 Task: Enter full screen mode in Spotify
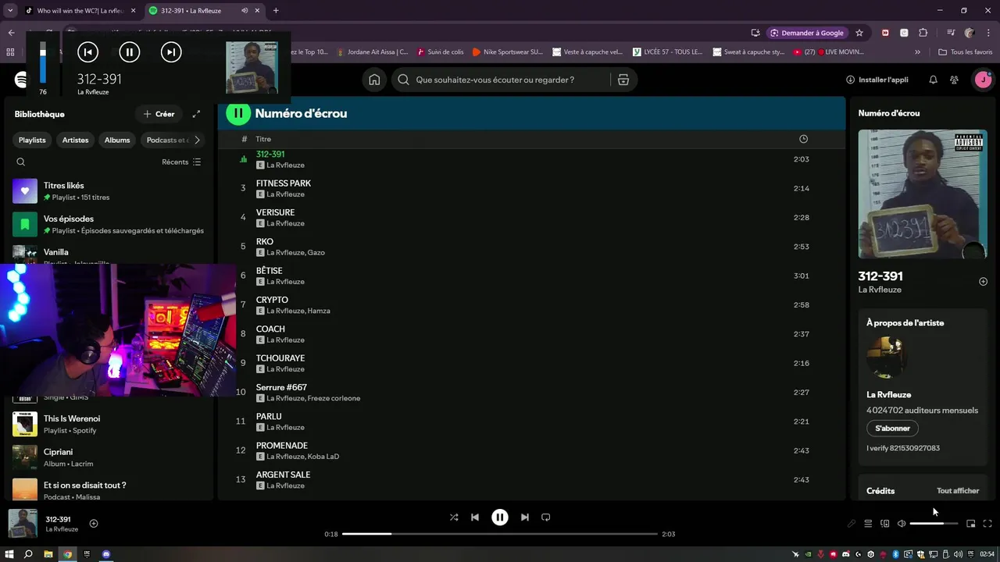point(987,524)
